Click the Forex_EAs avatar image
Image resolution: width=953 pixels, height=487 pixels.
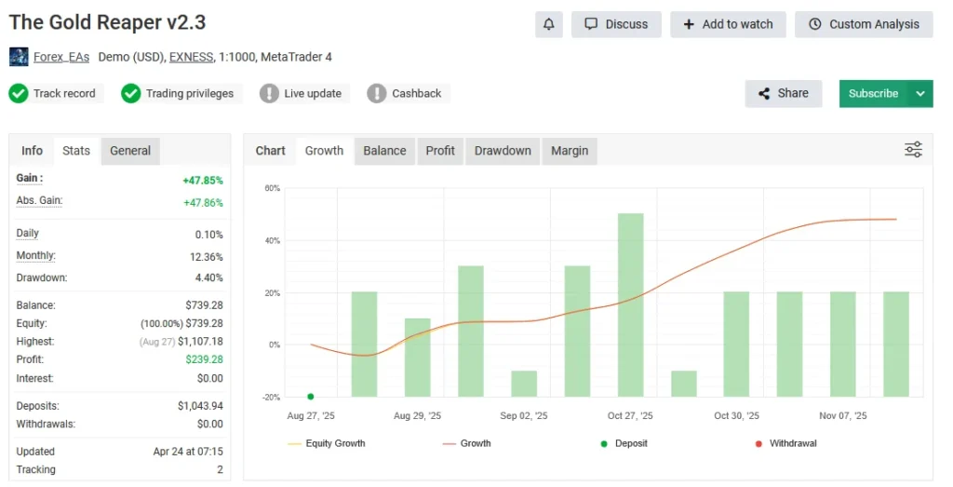19,57
